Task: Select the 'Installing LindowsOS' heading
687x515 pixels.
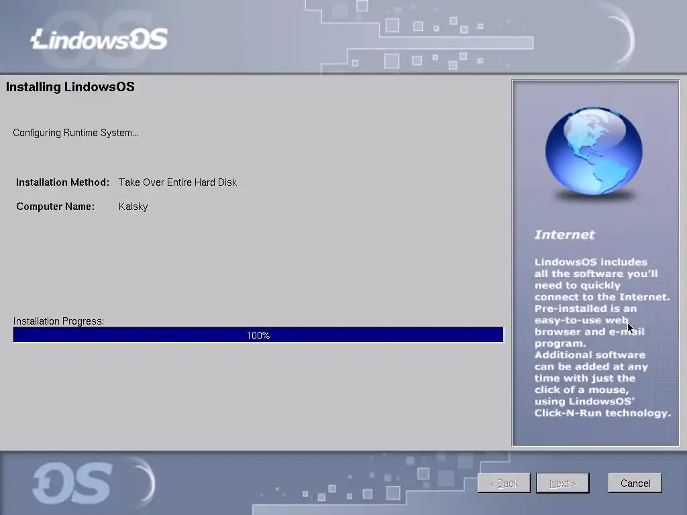Action: 70,87
